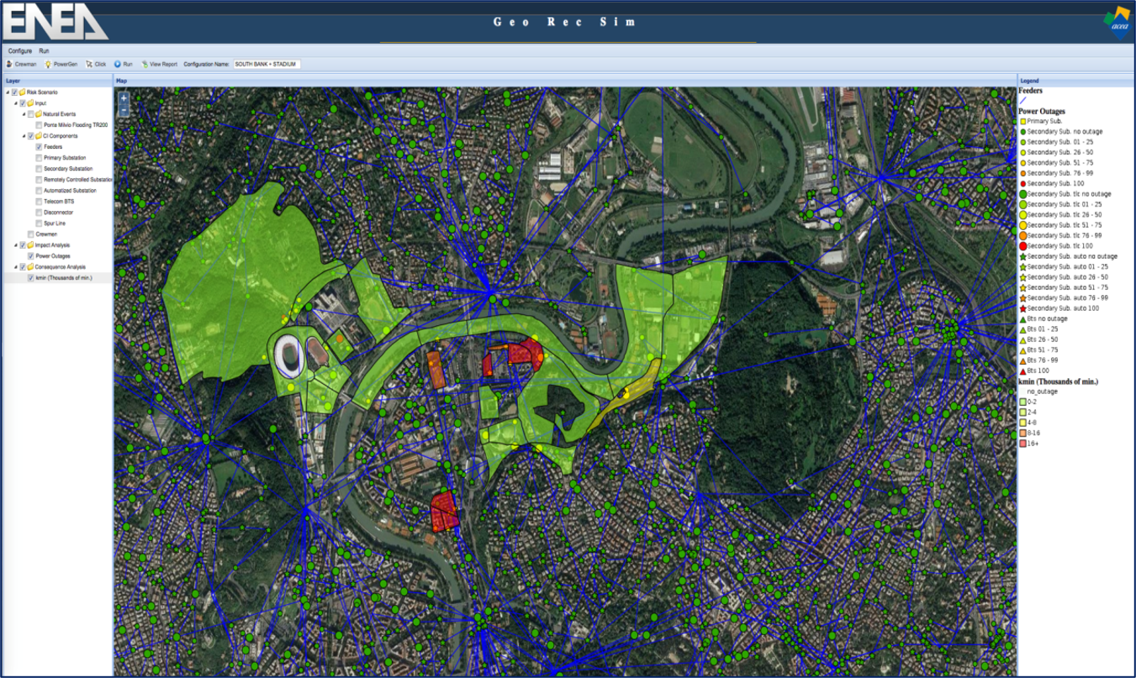Click the Secondary Sub. 100 red circle legend icon

(1022, 183)
